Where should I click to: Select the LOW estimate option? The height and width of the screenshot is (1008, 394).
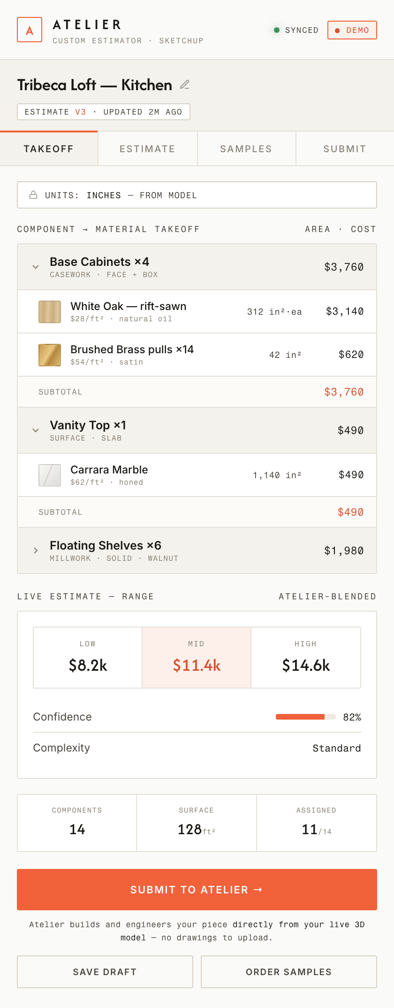point(88,658)
